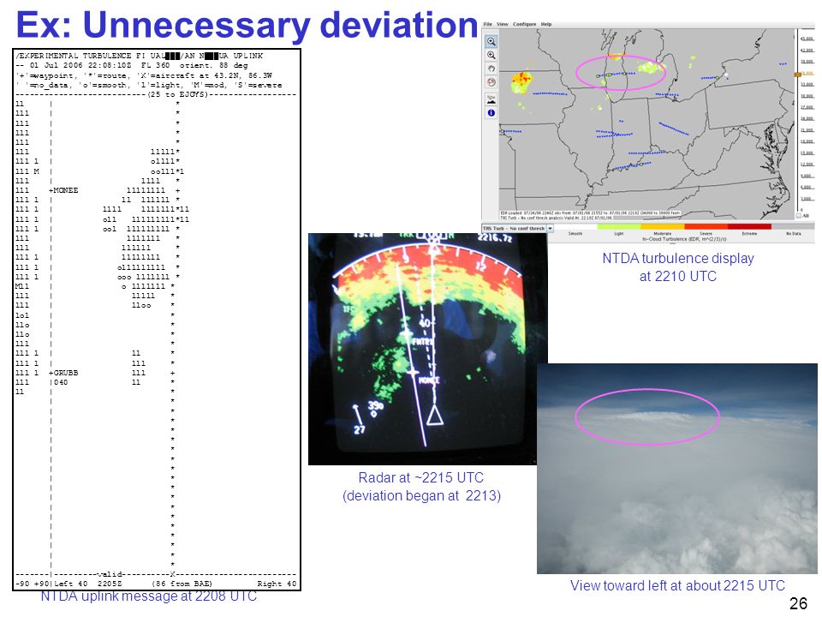Viewport: 822px width, 617px height.
Task: Click the red Severe legend swatch
Action: [x=706, y=226]
